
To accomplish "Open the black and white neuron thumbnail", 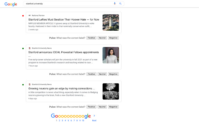I will (111, 91).
